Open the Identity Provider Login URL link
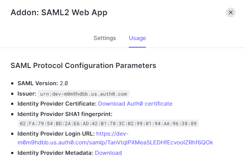This screenshot has height=164, width=246. [115, 138]
